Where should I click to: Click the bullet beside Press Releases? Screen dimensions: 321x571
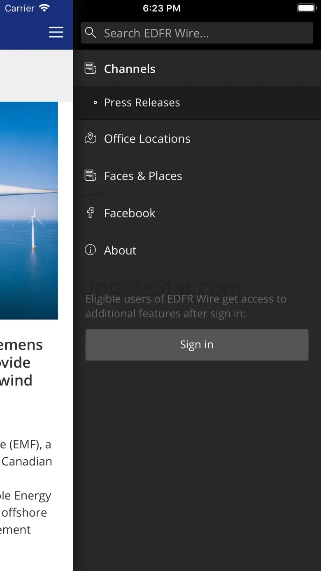coord(95,103)
